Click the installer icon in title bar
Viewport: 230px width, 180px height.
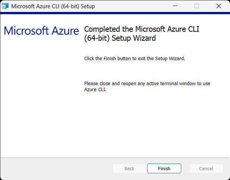click(5, 6)
